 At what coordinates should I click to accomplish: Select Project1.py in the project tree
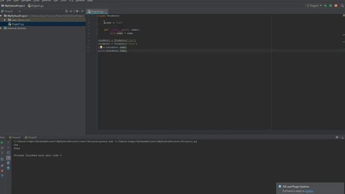tap(43, 24)
